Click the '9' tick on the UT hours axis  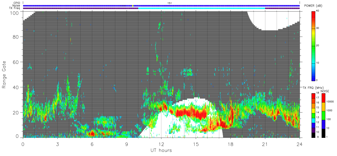click(127, 144)
